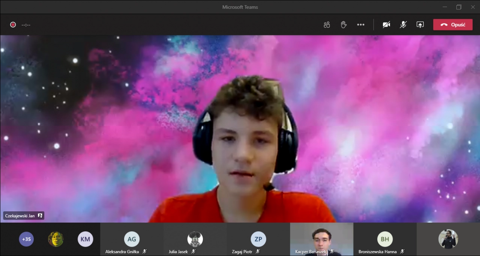The image size is (480, 256).
Task: Restore down the Teams window
Action: click(x=459, y=7)
